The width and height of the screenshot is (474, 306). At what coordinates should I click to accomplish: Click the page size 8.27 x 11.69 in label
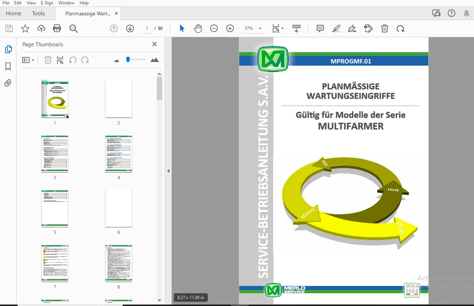(191, 297)
